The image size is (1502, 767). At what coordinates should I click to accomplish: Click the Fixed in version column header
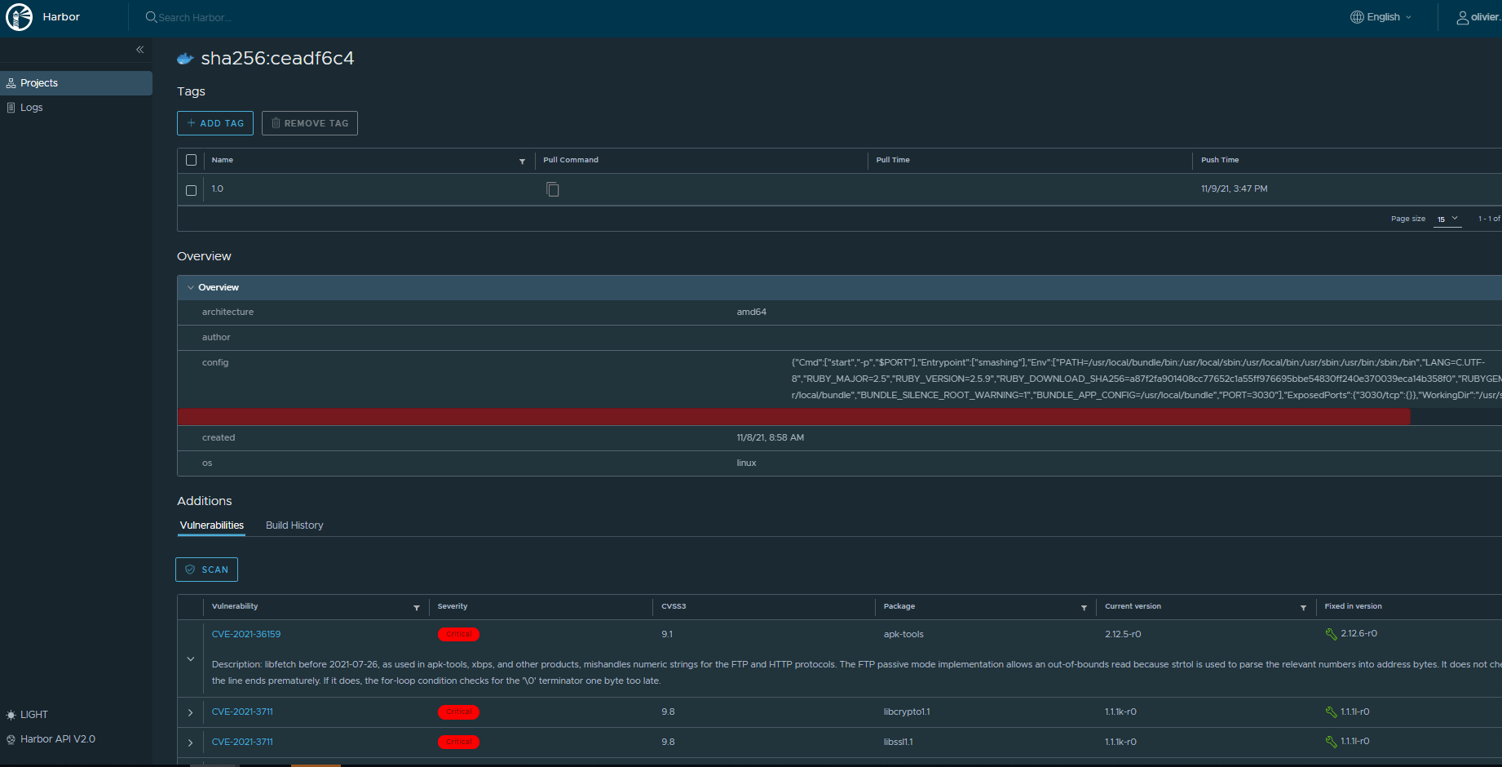pyautogui.click(x=1353, y=606)
